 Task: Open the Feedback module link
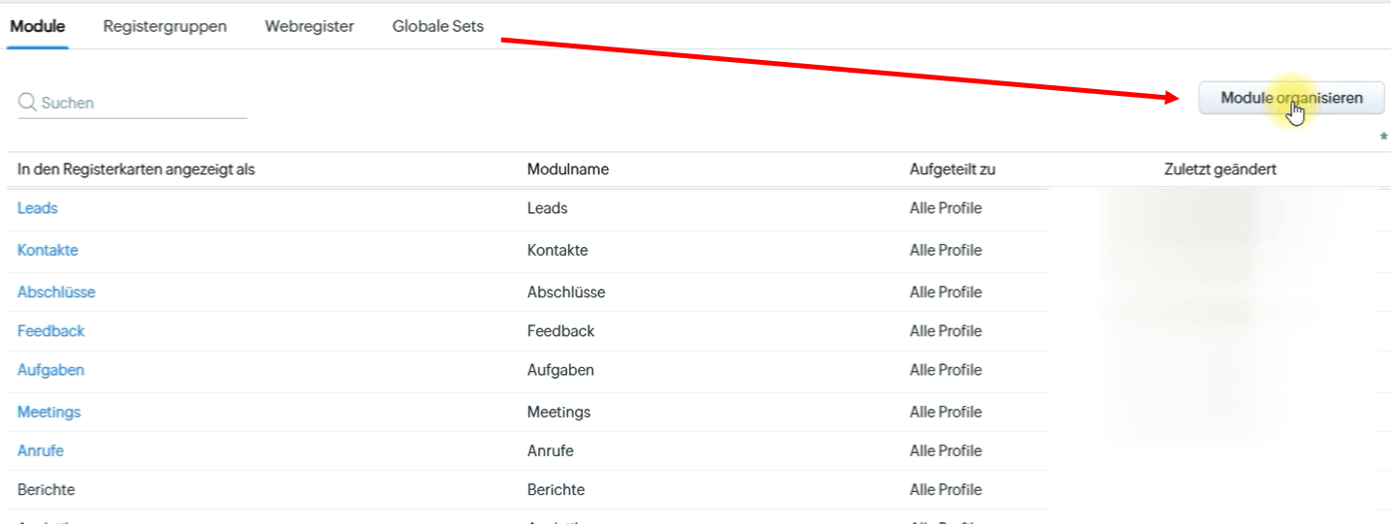pos(51,331)
